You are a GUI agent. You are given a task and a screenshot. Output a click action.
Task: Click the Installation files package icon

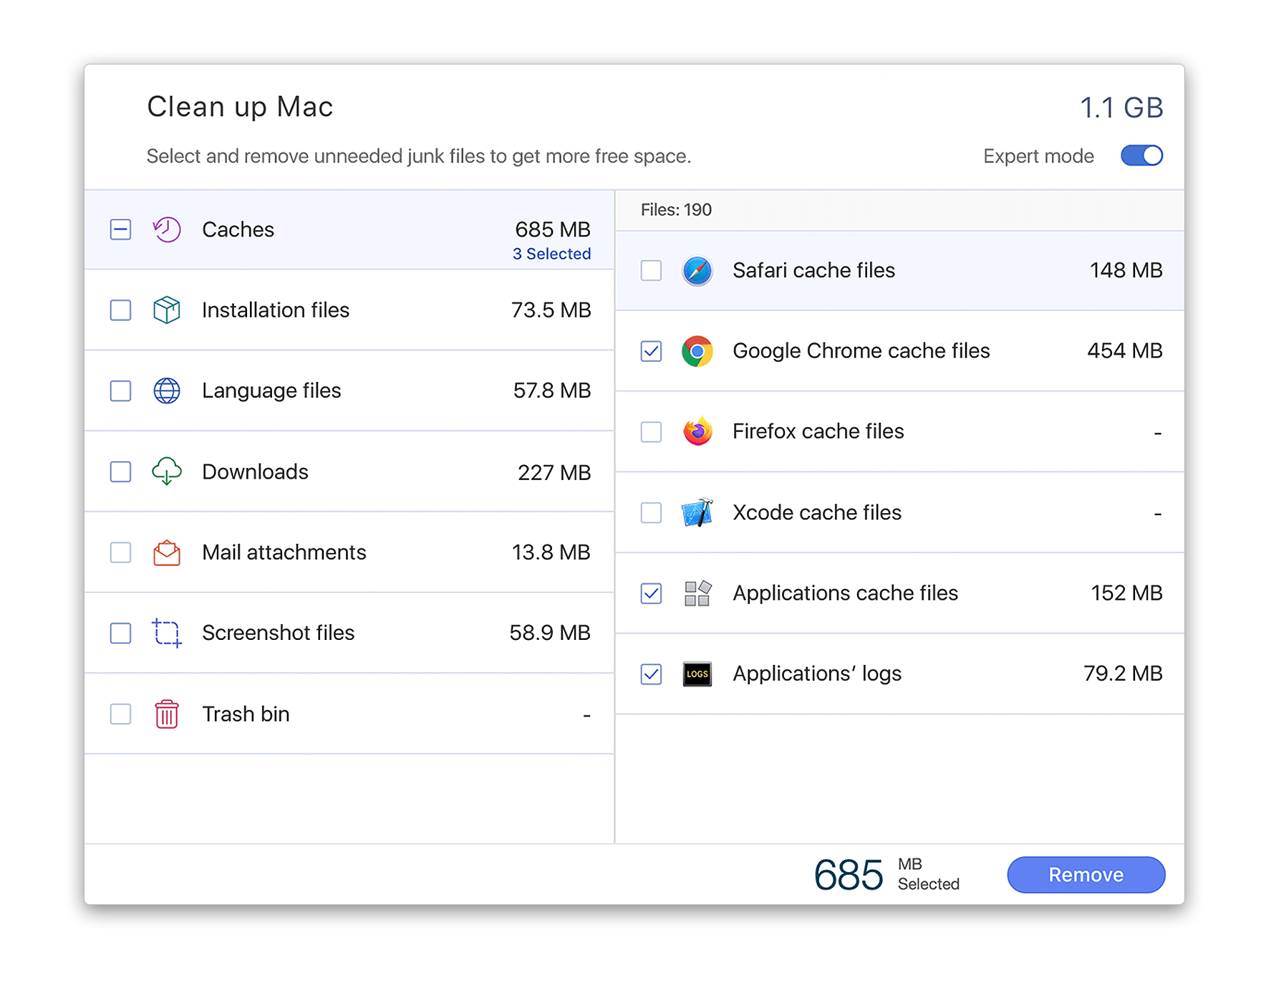coord(165,310)
